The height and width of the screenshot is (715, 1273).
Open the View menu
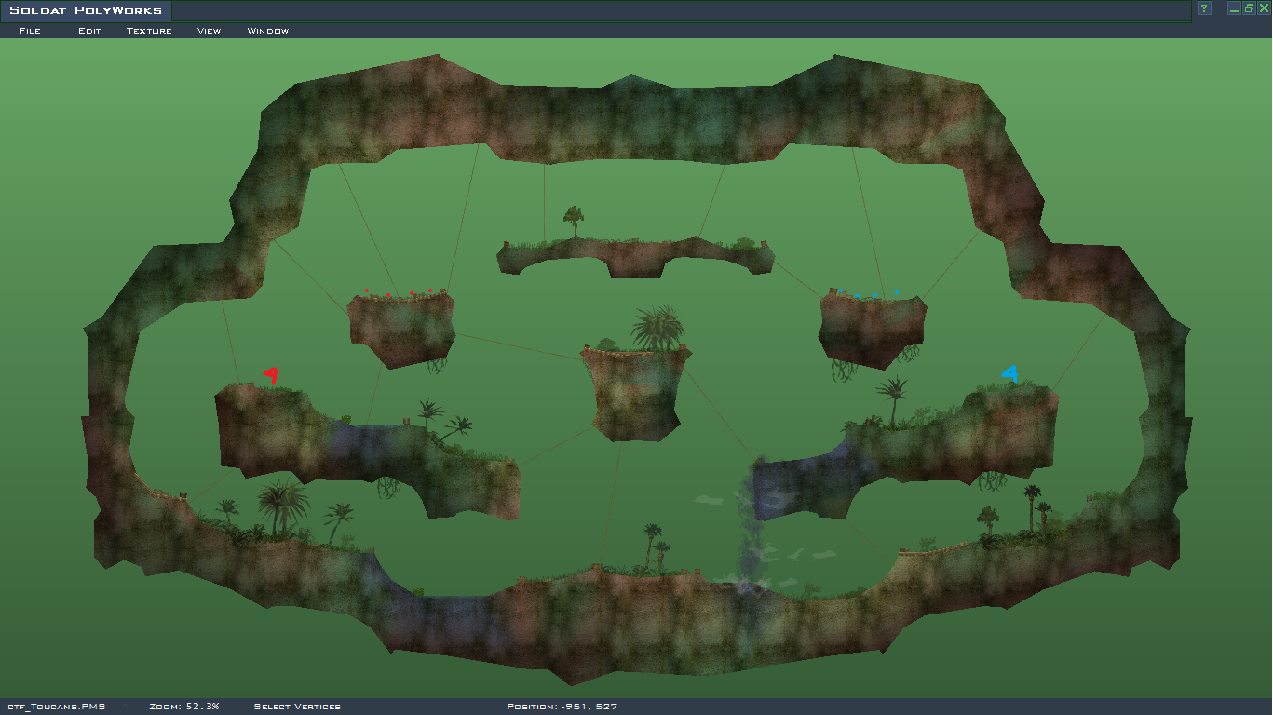point(209,31)
